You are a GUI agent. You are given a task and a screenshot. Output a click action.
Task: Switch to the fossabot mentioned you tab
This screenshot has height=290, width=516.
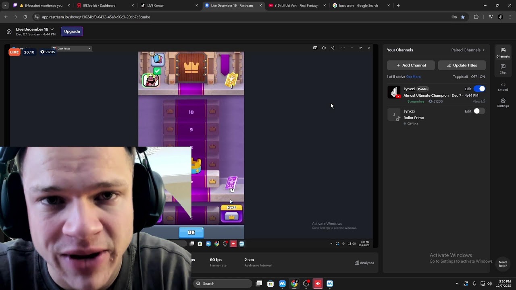pos(41,6)
